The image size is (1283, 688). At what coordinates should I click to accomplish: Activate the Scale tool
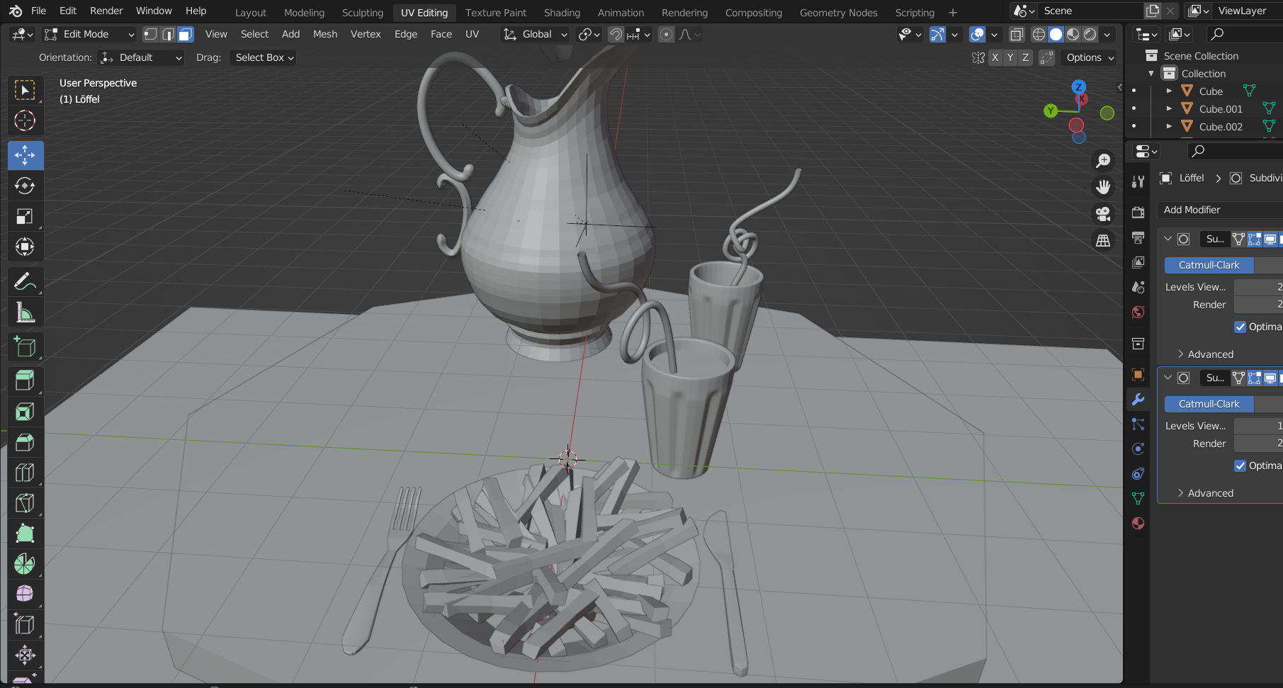coord(25,216)
